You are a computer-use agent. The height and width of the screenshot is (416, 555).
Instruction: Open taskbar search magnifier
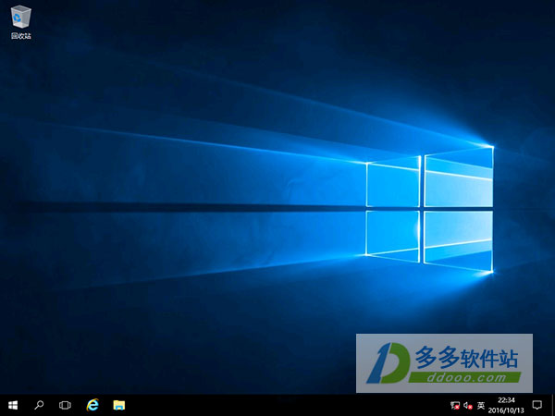[39, 405]
